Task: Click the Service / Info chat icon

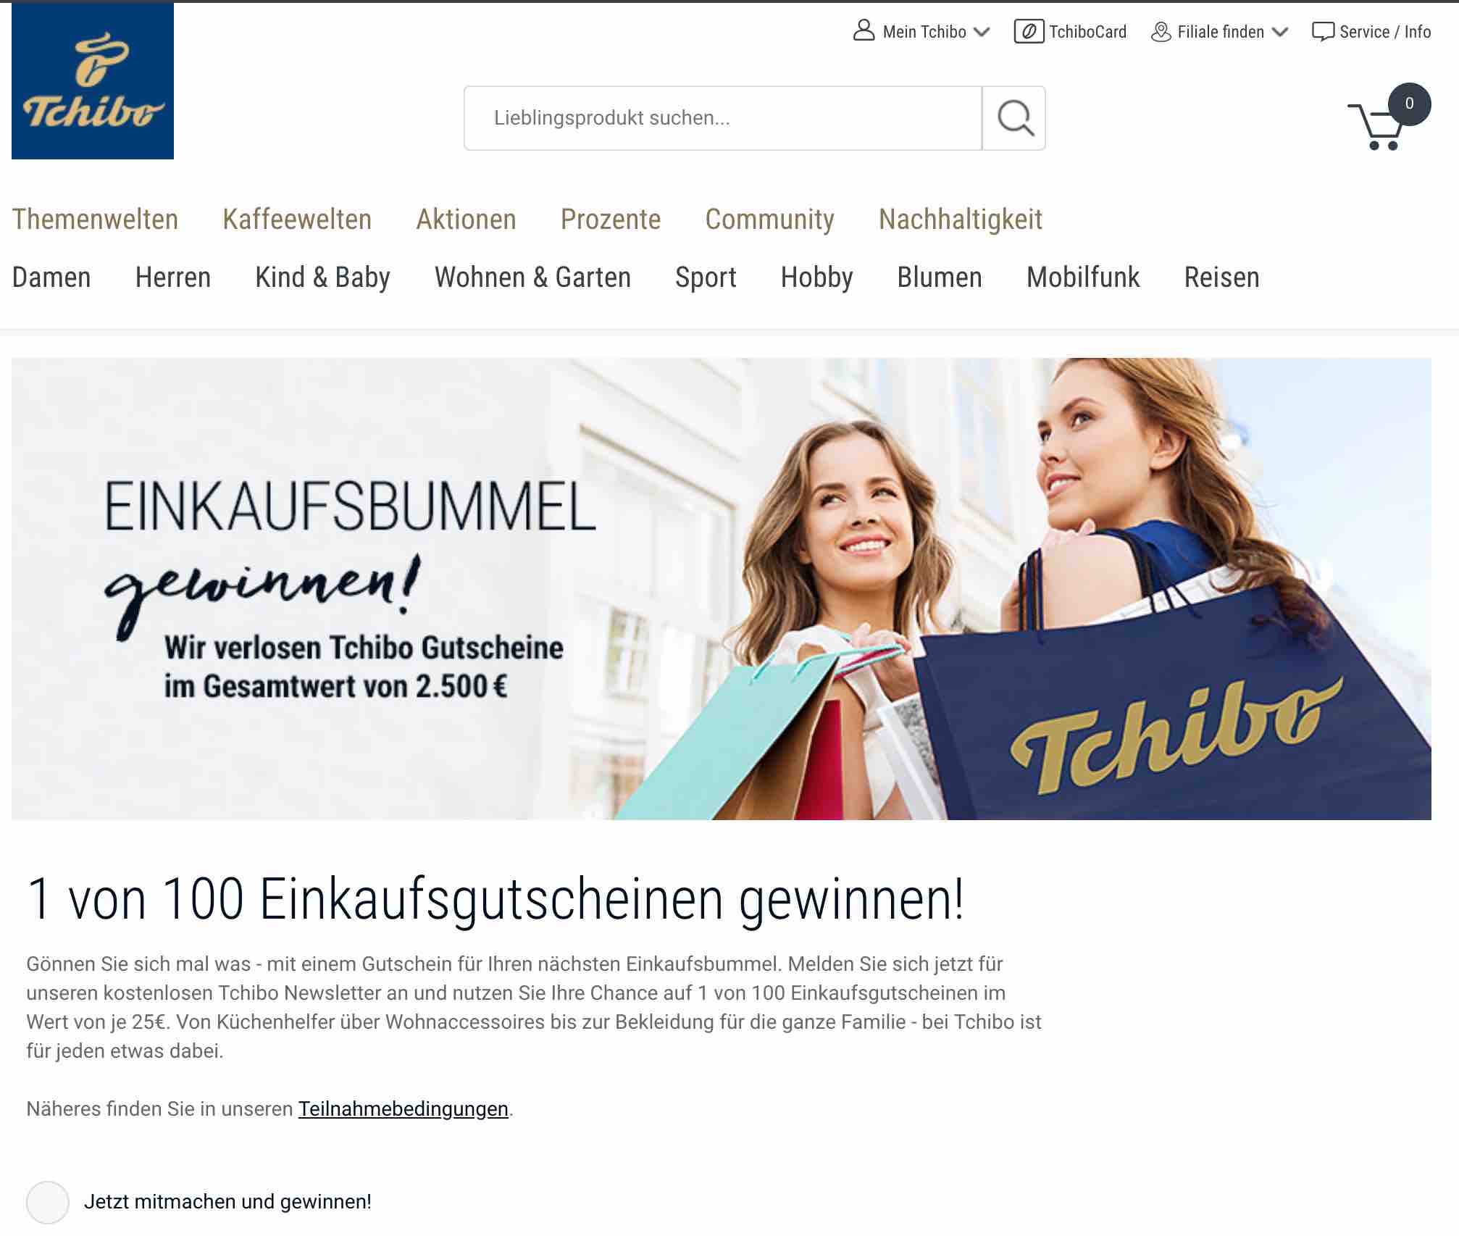Action: click(x=1323, y=32)
